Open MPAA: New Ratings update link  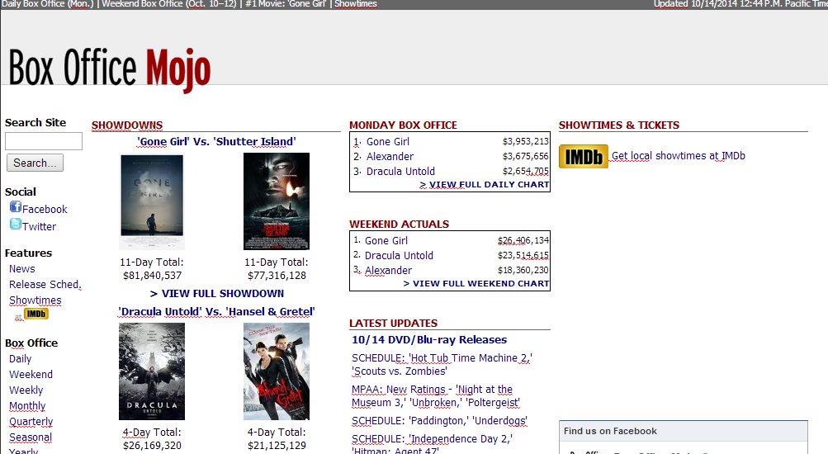click(x=436, y=396)
